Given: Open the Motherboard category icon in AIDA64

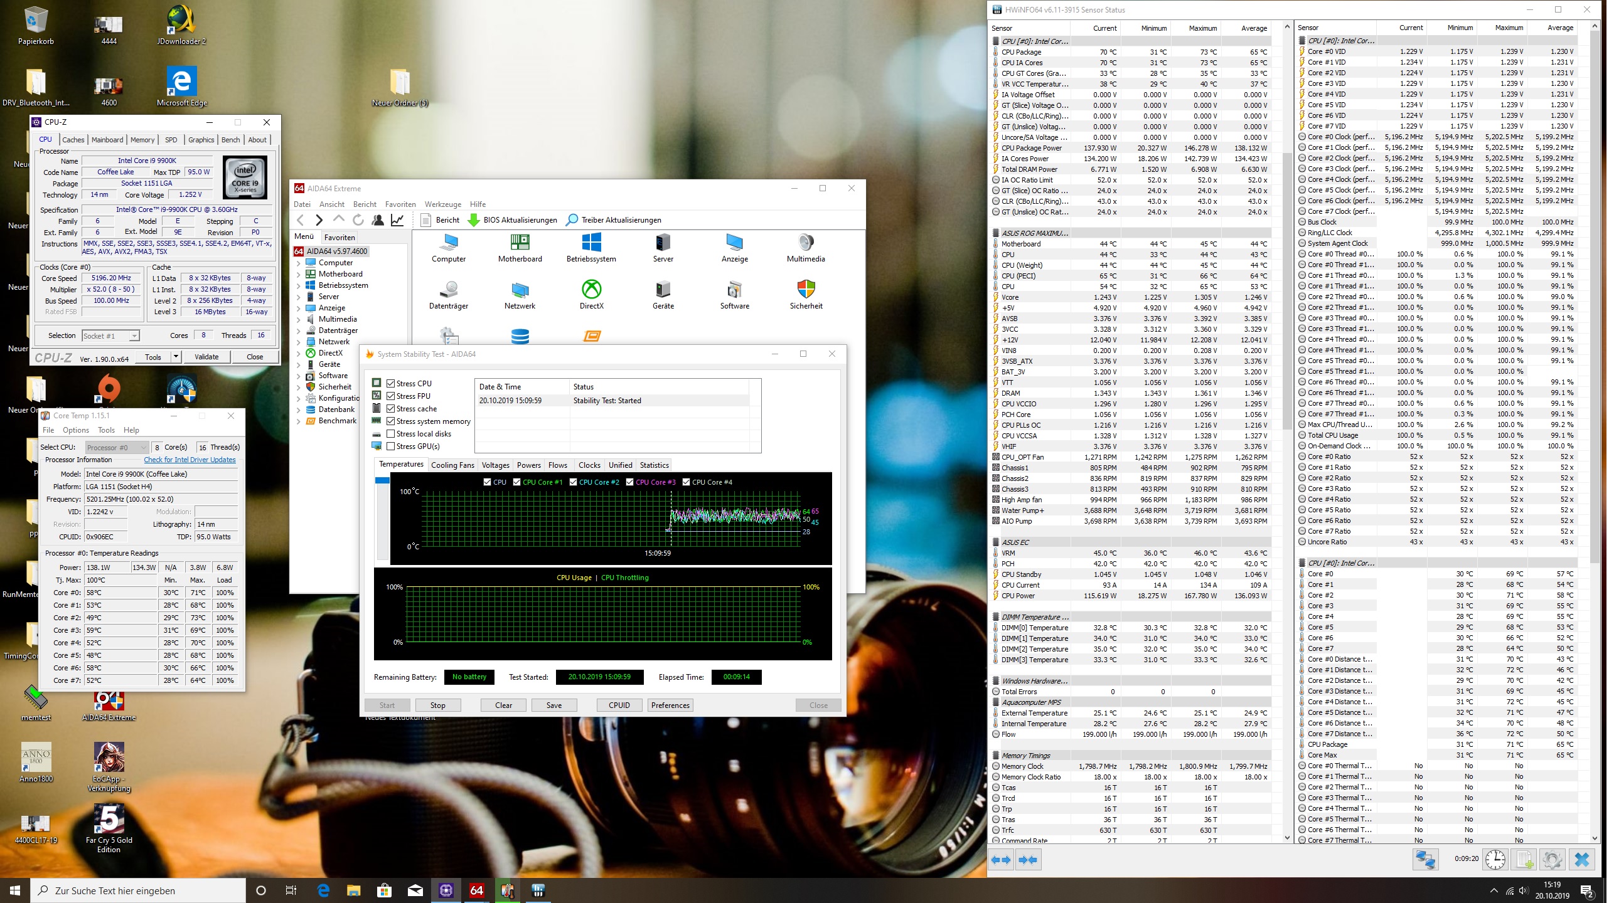Looking at the screenshot, I should coord(520,243).
